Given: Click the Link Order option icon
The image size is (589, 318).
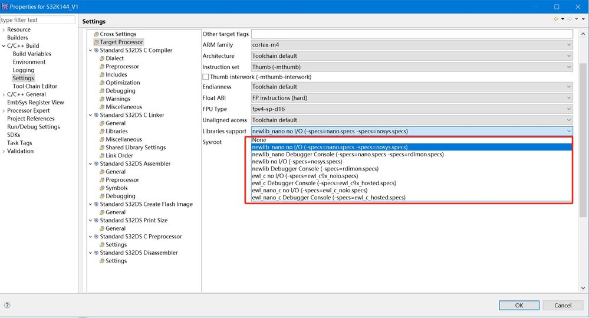Looking at the screenshot, I should tap(102, 156).
